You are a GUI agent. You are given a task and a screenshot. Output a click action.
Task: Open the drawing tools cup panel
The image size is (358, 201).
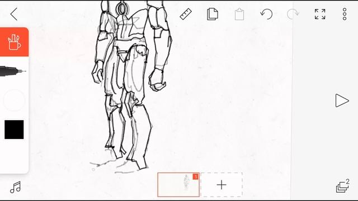[x=14, y=42]
